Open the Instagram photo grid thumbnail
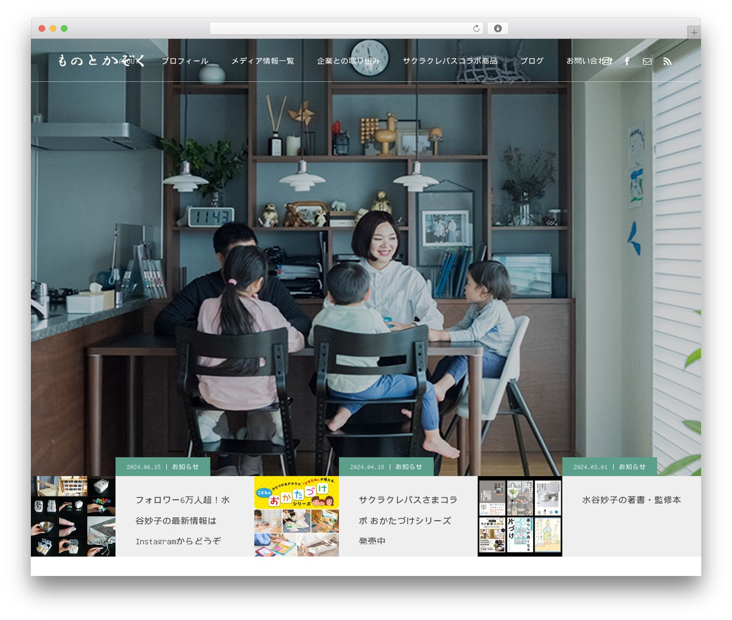 (73, 516)
